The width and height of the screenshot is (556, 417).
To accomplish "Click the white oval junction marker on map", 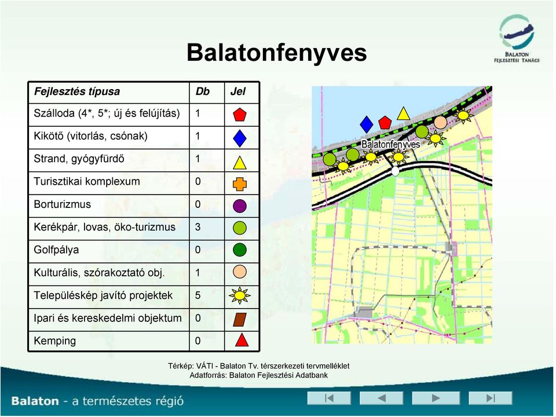I will [x=395, y=171].
